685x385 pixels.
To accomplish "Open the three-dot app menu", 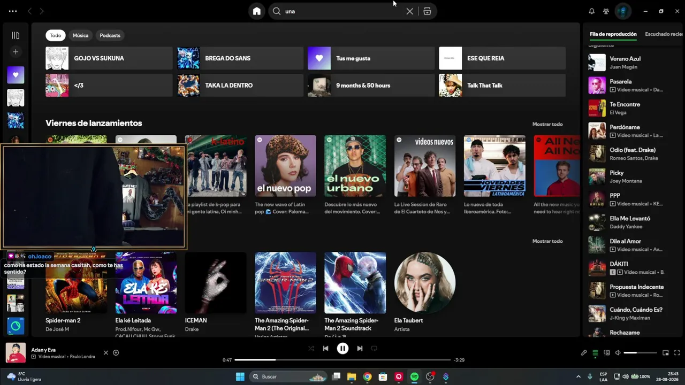I will pyautogui.click(x=13, y=11).
